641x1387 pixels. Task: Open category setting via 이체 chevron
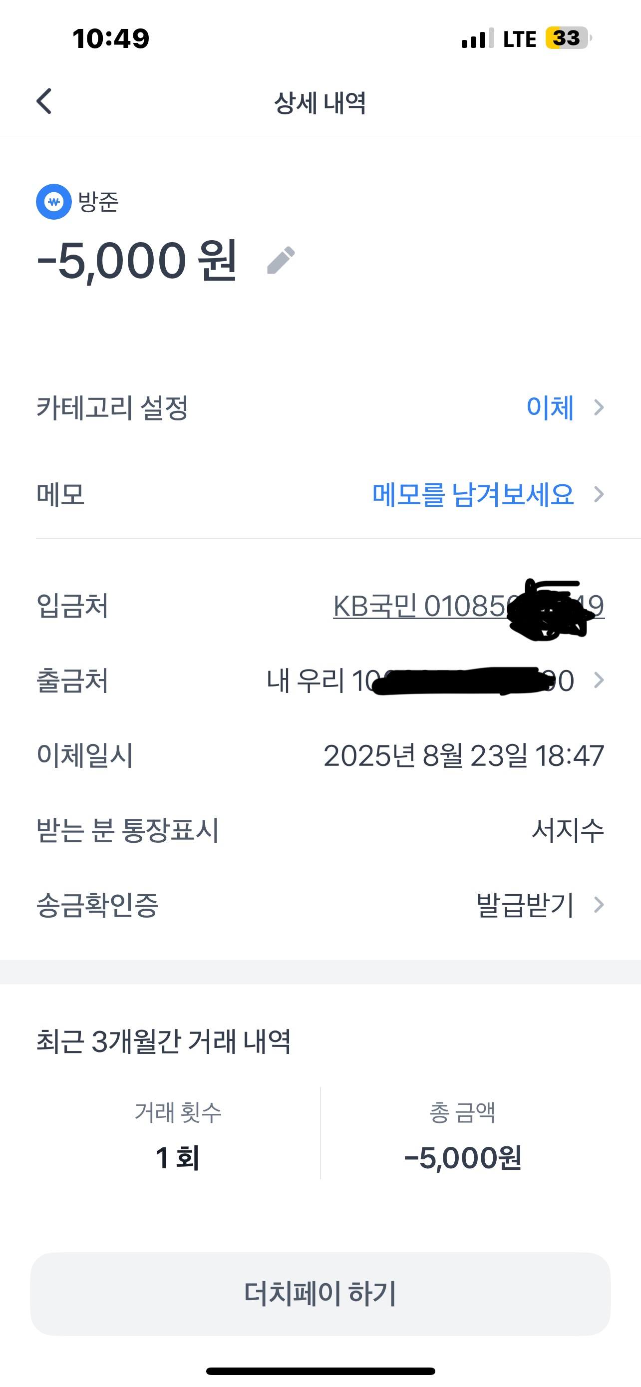pyautogui.click(x=599, y=407)
